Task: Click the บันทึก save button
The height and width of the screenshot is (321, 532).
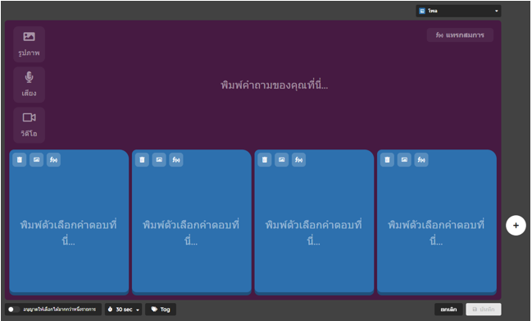Action: point(483,310)
